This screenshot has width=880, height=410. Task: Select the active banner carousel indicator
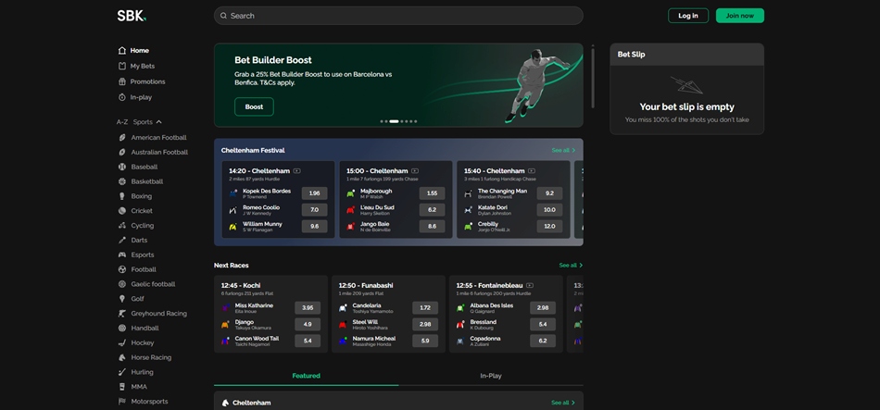pyautogui.click(x=394, y=121)
